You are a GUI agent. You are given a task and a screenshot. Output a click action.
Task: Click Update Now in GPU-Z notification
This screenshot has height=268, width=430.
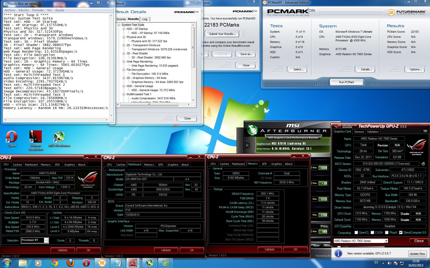[x=417, y=253]
